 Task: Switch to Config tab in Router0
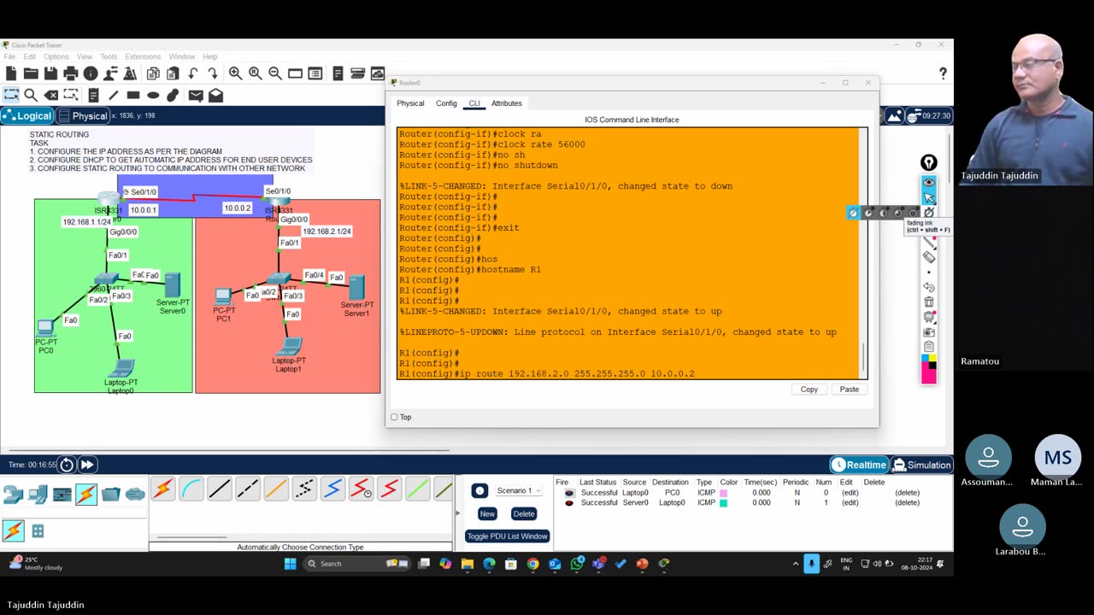click(446, 103)
